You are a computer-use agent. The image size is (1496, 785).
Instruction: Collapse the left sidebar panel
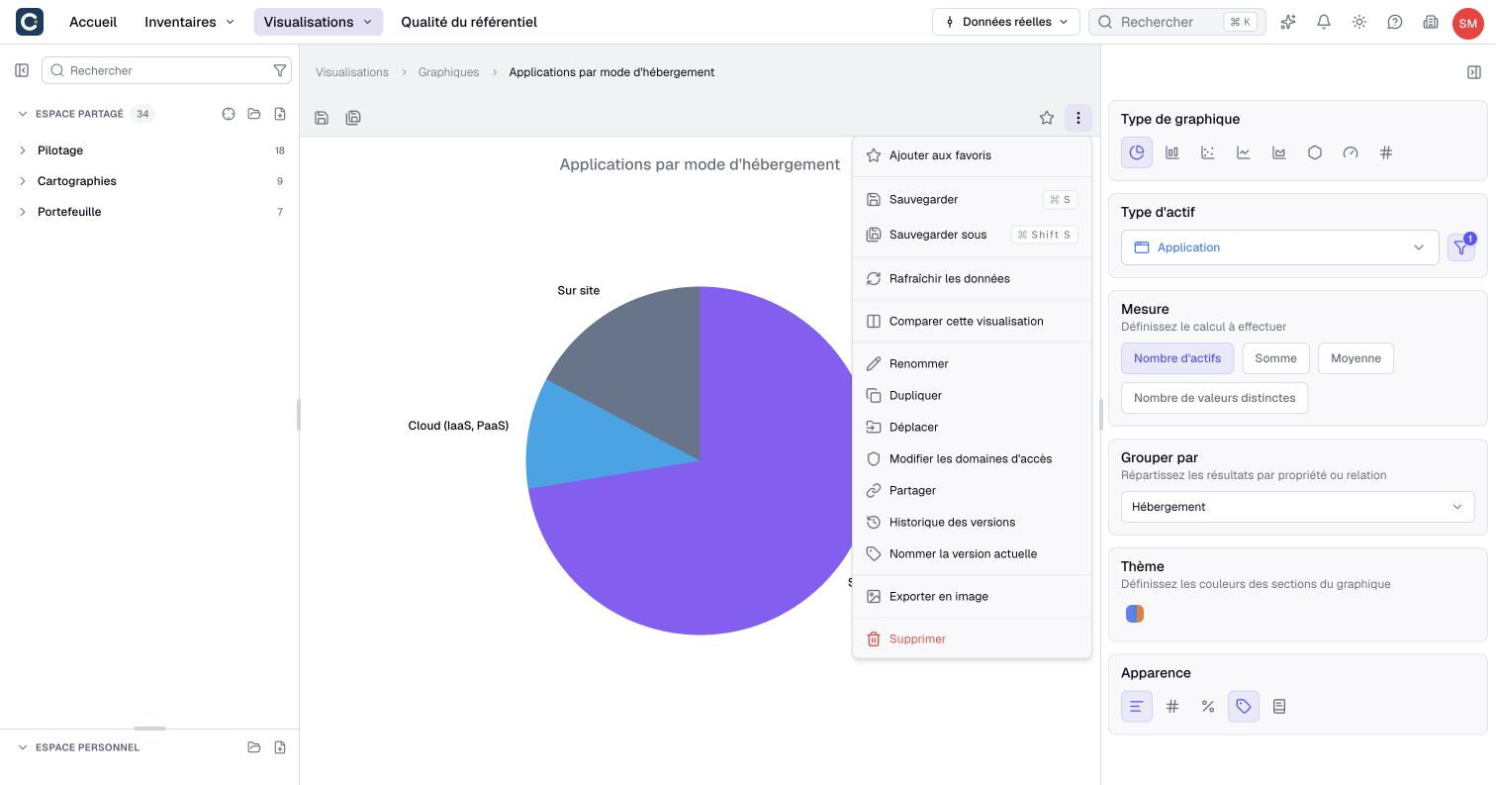(22, 70)
